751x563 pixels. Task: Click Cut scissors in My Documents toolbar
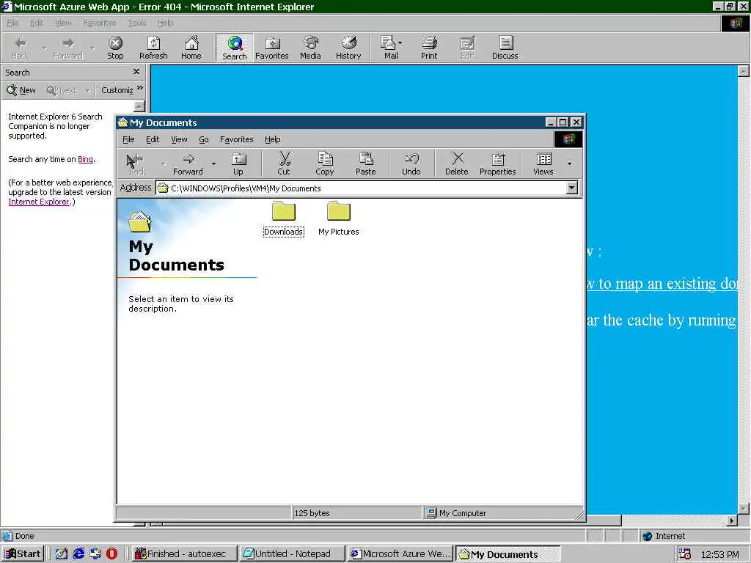tap(284, 163)
